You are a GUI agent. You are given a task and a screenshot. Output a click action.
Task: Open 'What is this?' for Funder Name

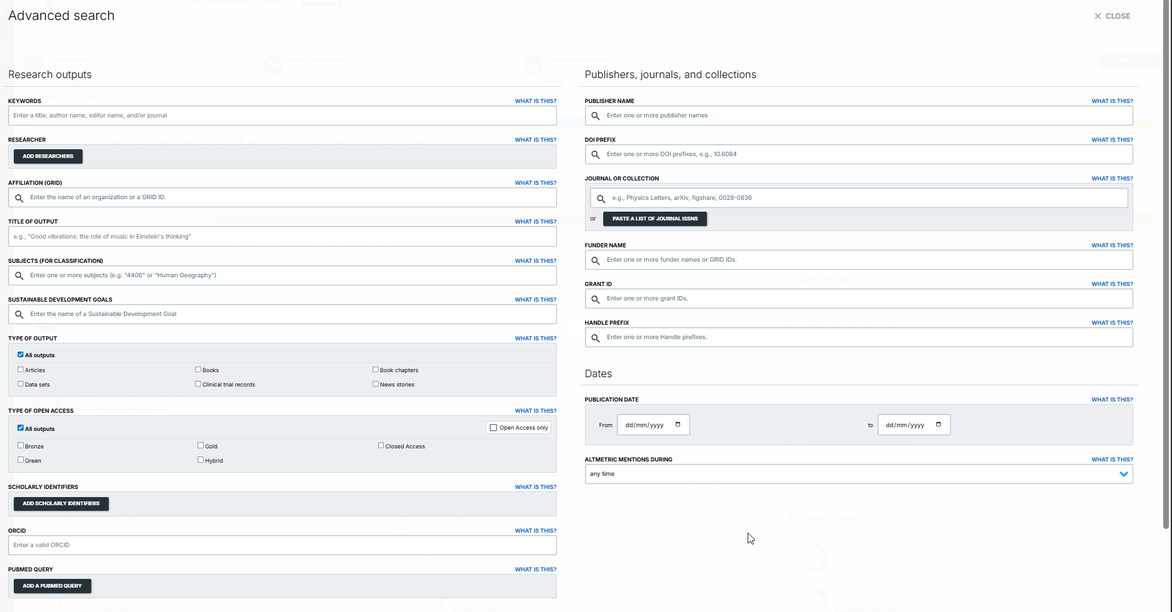point(1112,245)
